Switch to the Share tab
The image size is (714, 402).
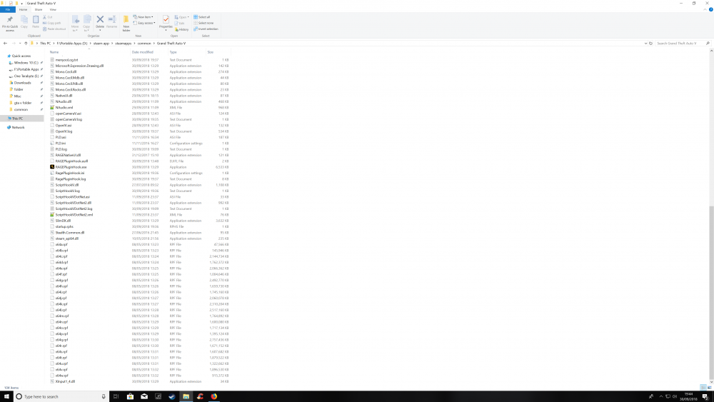tap(39, 9)
